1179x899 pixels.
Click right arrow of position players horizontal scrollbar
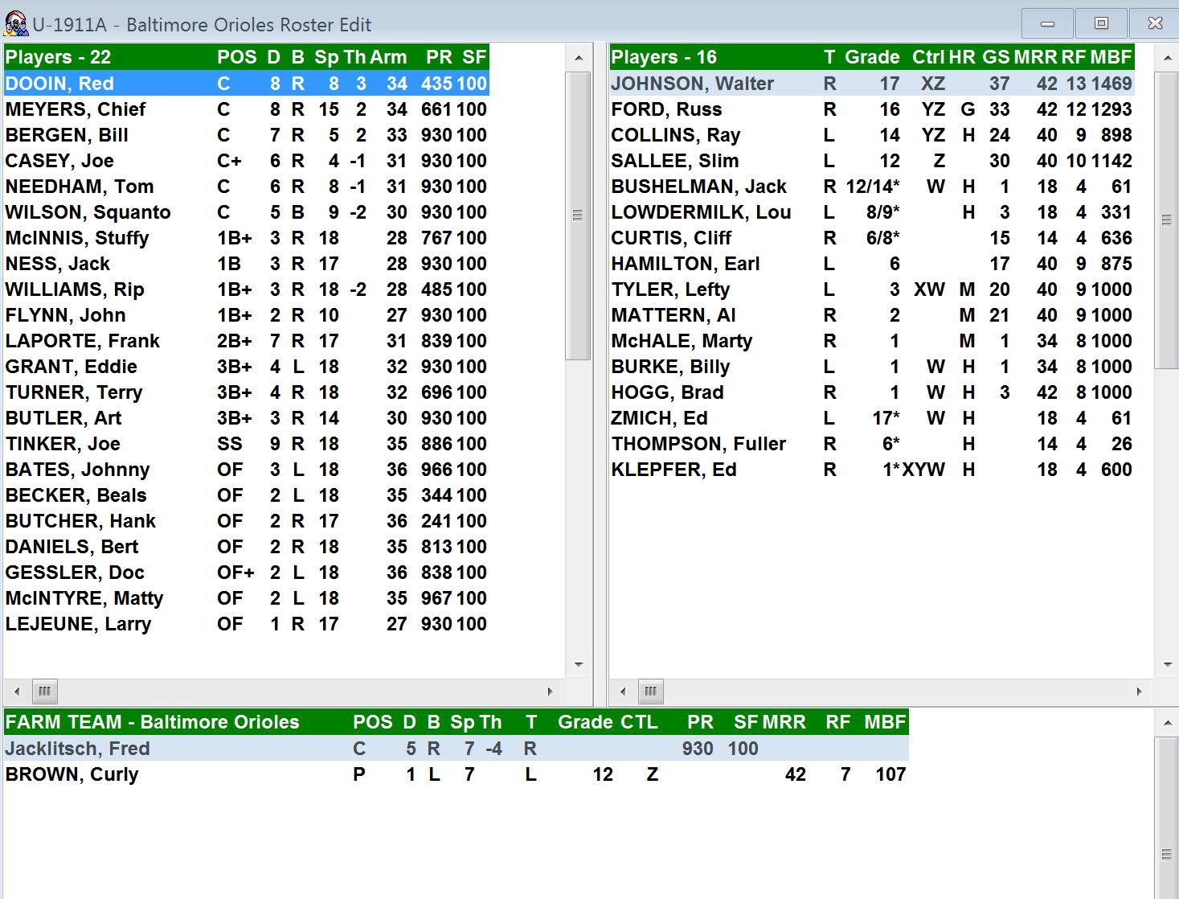(x=550, y=692)
